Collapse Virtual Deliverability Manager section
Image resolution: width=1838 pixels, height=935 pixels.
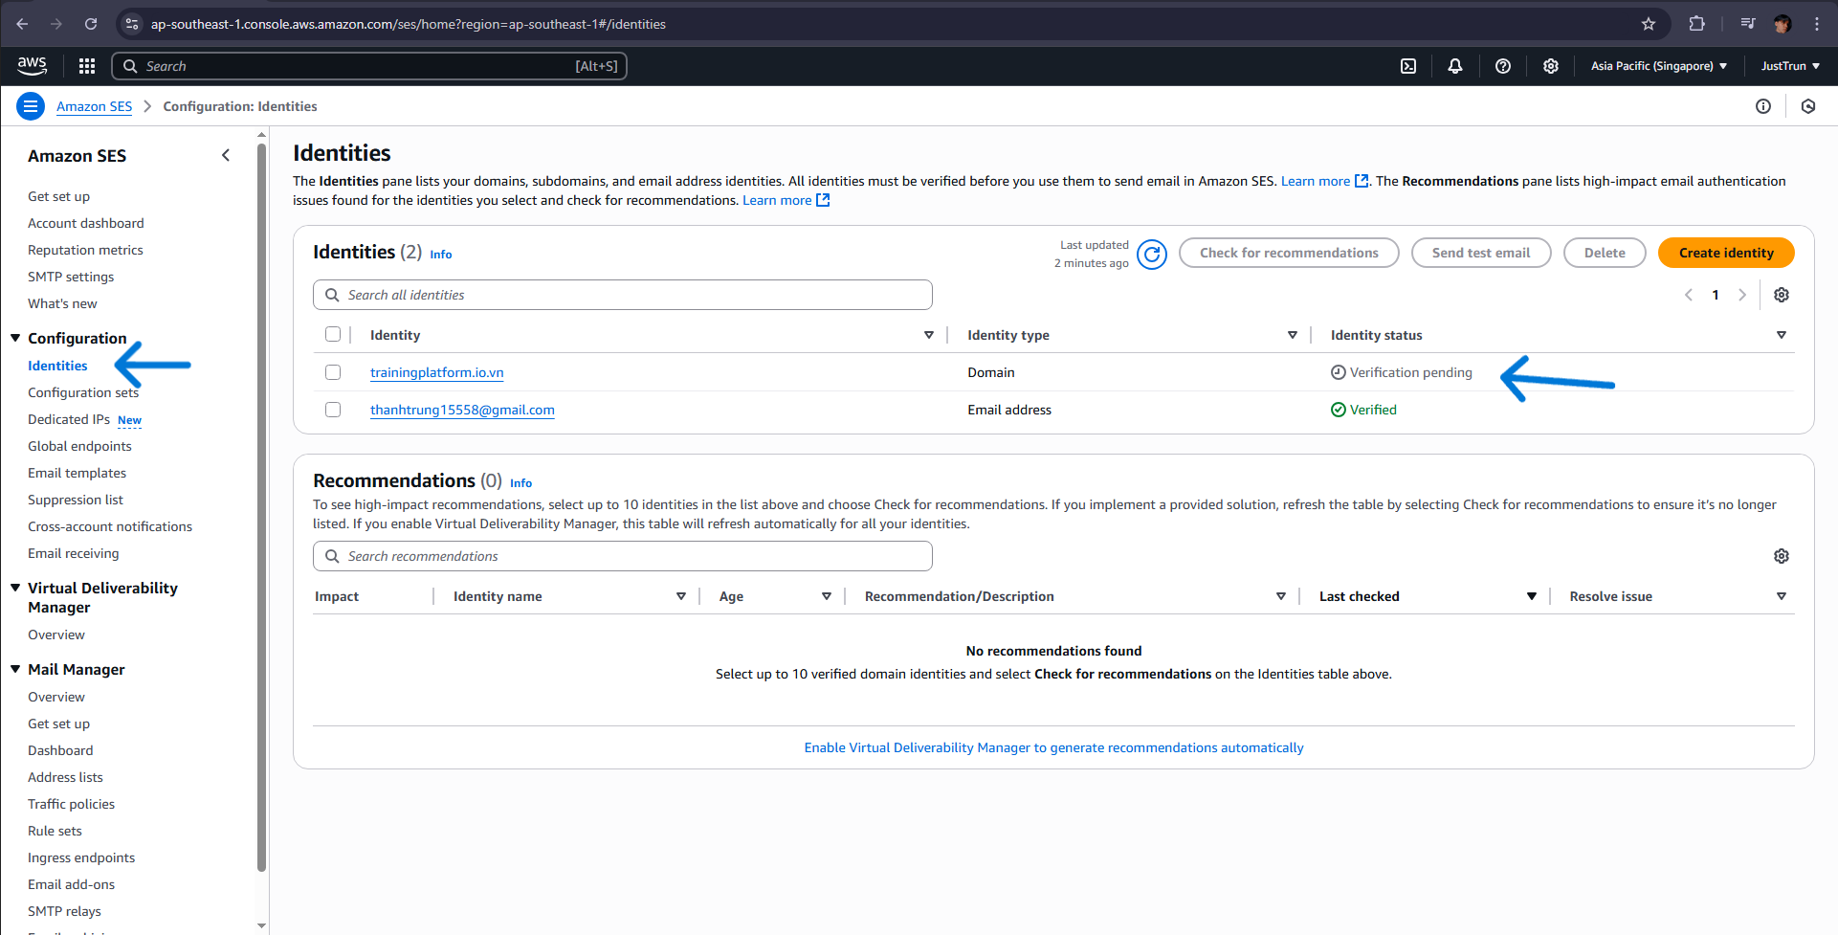pyautogui.click(x=15, y=588)
